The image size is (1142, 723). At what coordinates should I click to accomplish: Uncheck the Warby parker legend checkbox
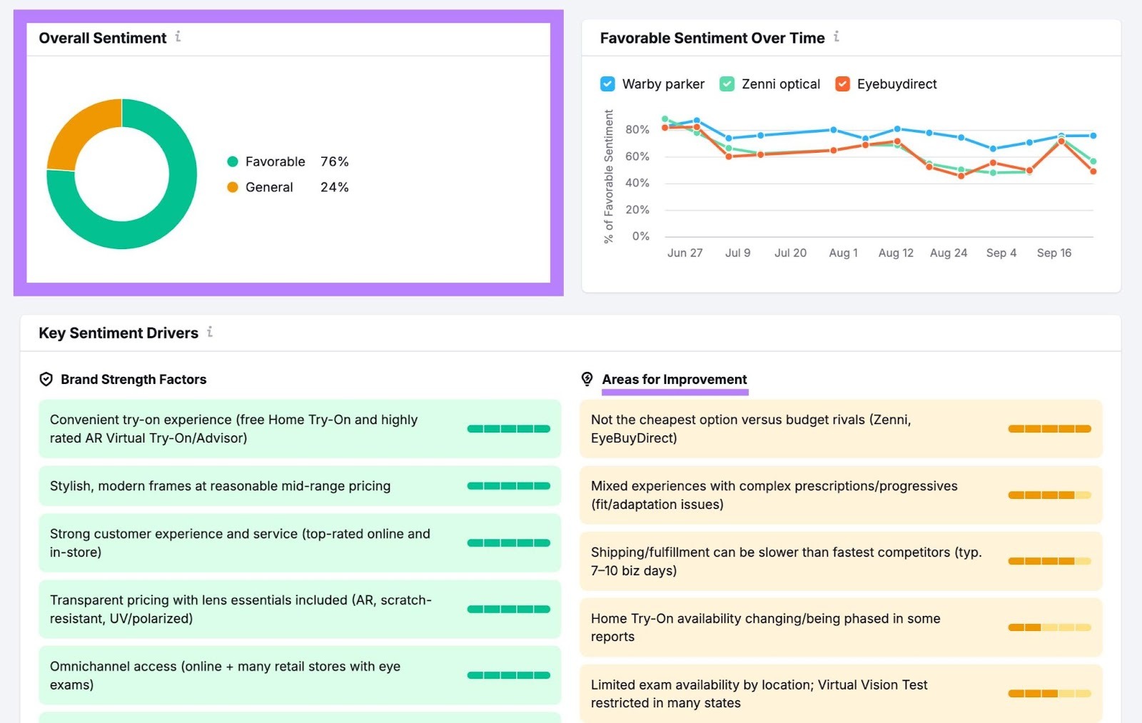[x=607, y=84]
